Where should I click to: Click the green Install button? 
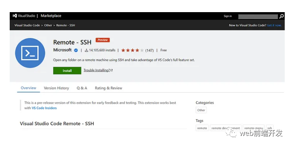pyautogui.click(x=67, y=71)
